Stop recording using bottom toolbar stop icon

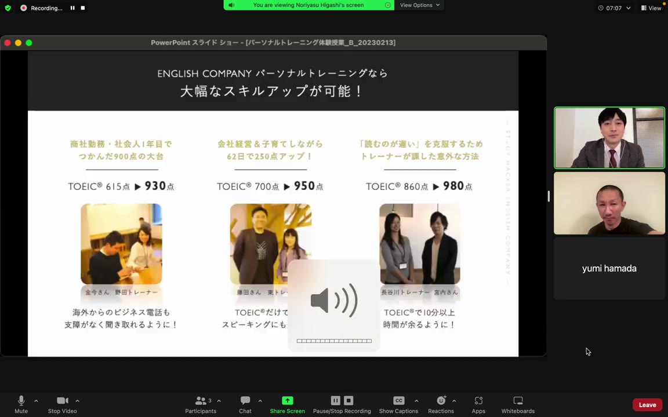(x=348, y=400)
